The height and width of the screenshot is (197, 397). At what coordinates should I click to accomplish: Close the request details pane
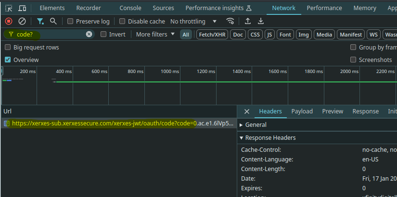[x=246, y=111]
